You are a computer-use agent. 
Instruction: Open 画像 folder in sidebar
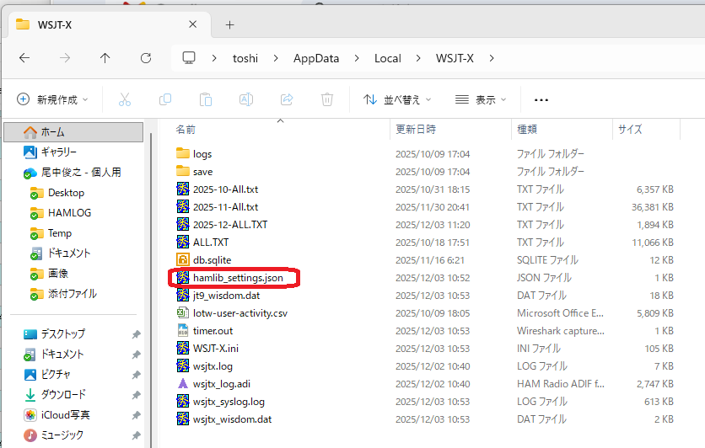(58, 274)
